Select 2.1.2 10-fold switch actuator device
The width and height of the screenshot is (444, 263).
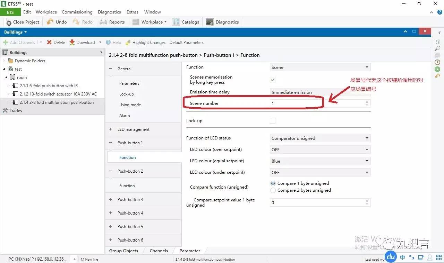point(58,94)
